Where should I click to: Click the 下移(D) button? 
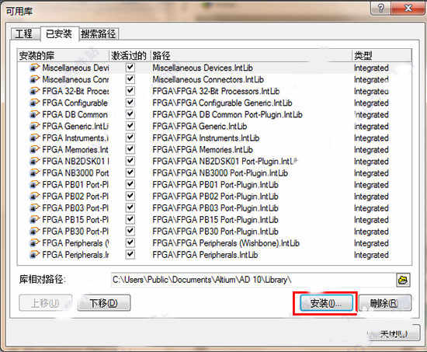point(104,303)
